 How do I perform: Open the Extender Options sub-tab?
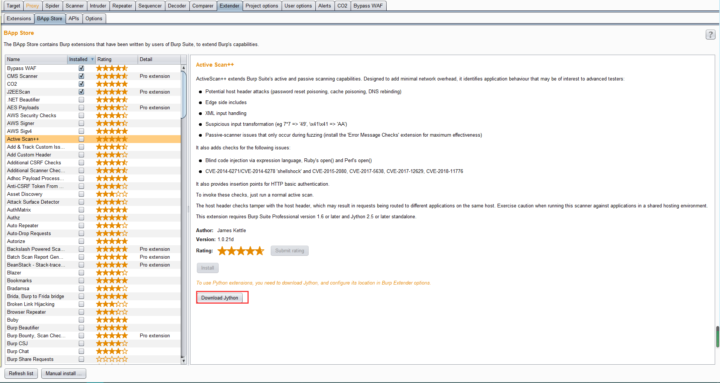tap(94, 18)
